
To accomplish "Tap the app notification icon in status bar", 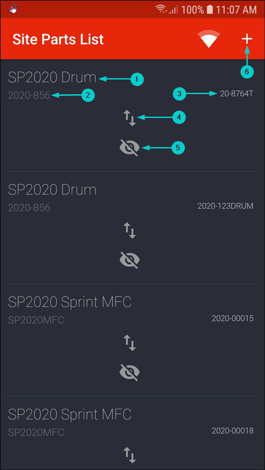I will tap(12, 9).
